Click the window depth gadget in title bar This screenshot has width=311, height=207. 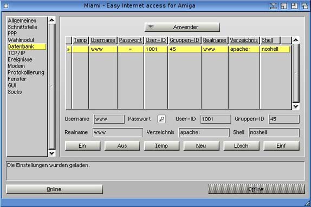coord(305,6)
